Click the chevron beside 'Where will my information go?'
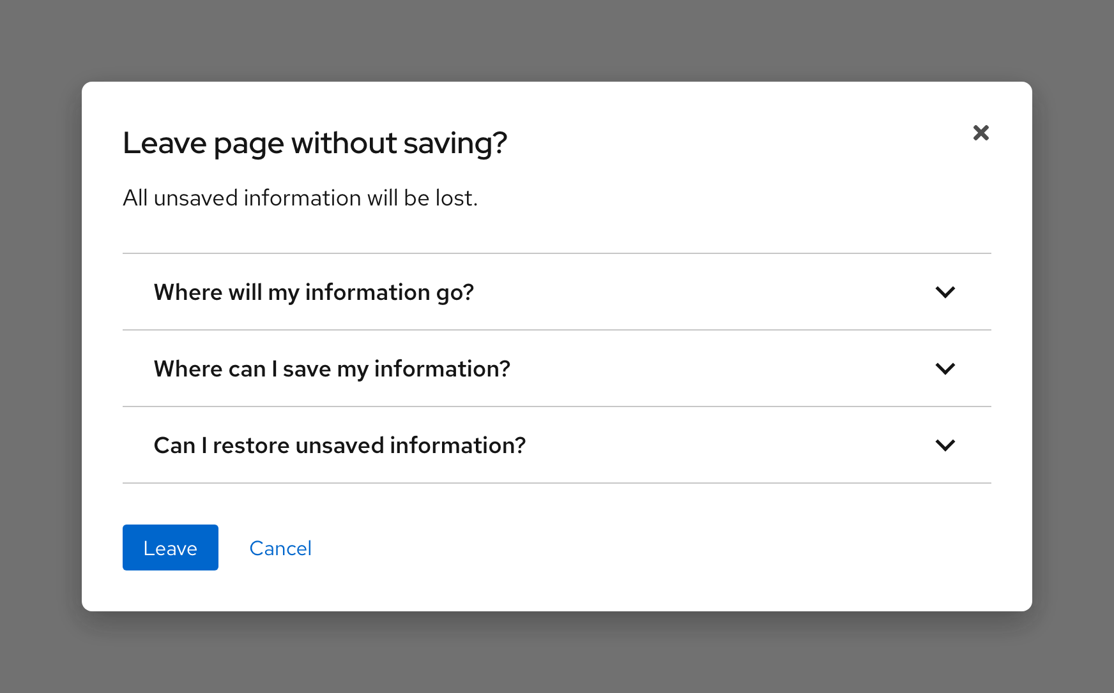The height and width of the screenshot is (693, 1114). pos(945,292)
